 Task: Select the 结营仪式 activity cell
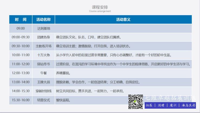pyautogui.click(x=43, y=100)
